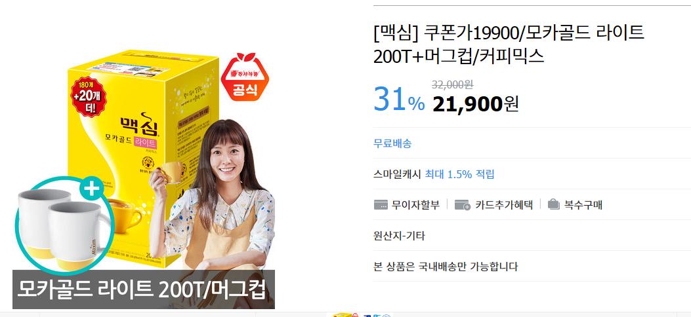Image resolution: width=691 pixels, height=317 pixels.
Task: Click the card icon beside 무이자할부
Action: tap(381, 205)
